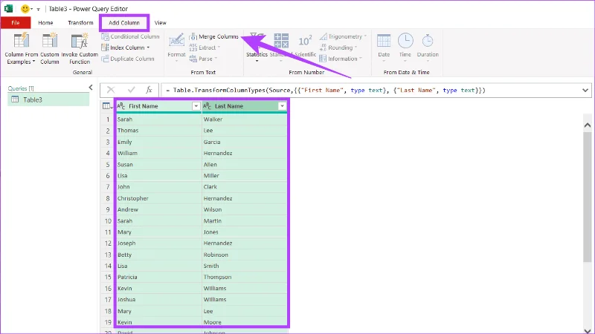Image resolution: width=595 pixels, height=334 pixels.
Task: Open the Standard arithmetic menu
Action: click(281, 48)
